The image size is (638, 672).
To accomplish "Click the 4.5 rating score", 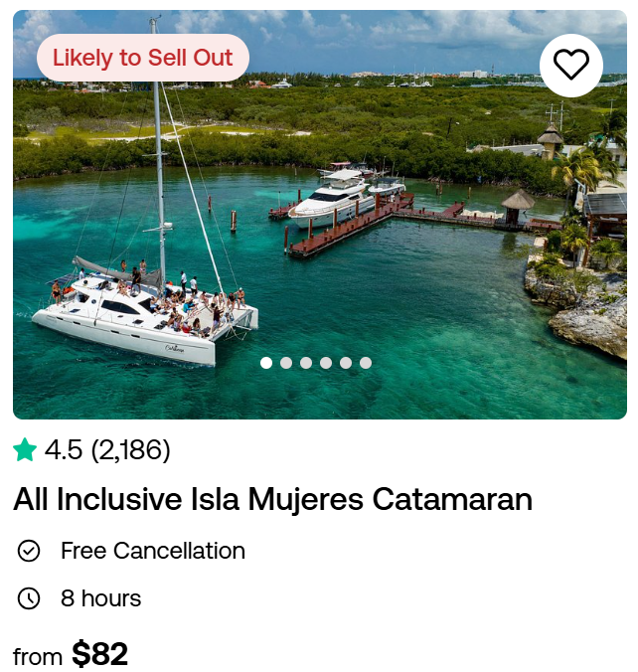I will 64,450.
